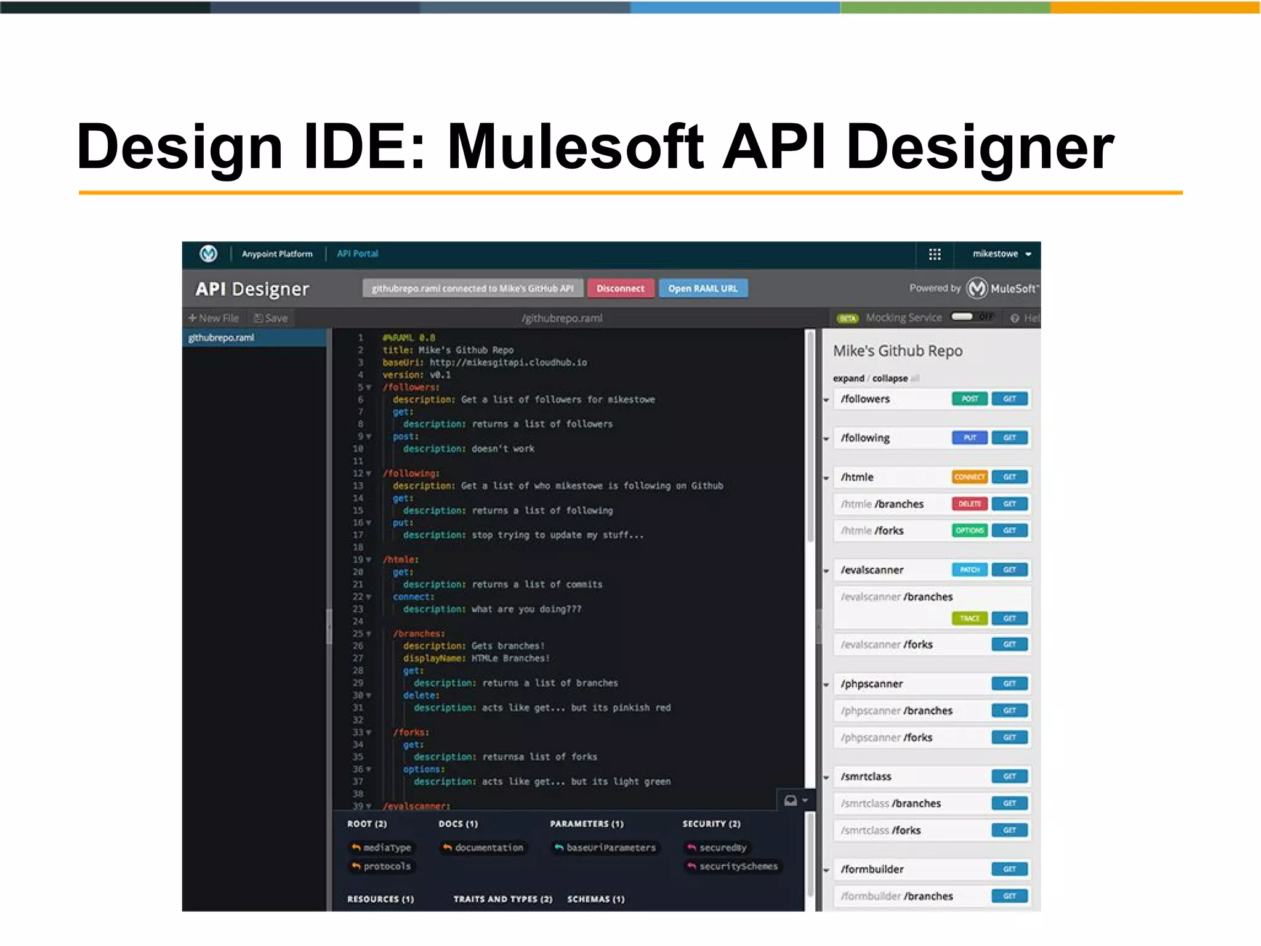This screenshot has width=1261, height=946.
Task: Select the SECURITY (2) shelf section
Action: click(x=711, y=823)
